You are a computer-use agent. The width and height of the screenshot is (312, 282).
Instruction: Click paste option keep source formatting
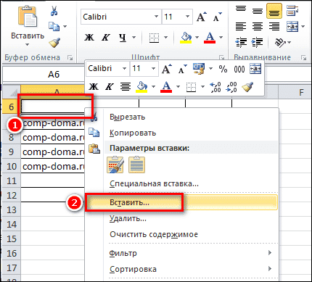click(x=115, y=165)
